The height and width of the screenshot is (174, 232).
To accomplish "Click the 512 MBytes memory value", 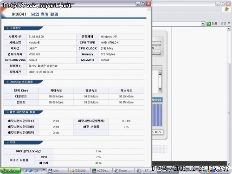I will (x=108, y=54).
